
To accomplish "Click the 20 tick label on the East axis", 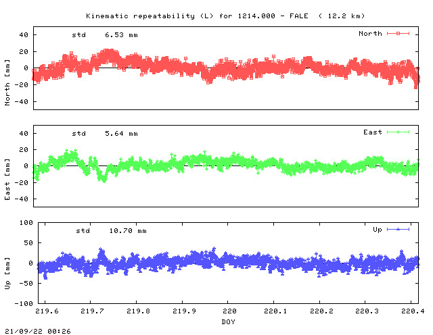I will [x=24, y=150].
